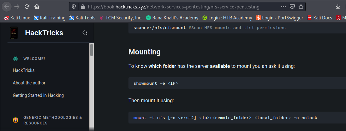The width and height of the screenshot is (346, 131).
Task: Open the page actions three-dot menu
Action: pos(283,7)
